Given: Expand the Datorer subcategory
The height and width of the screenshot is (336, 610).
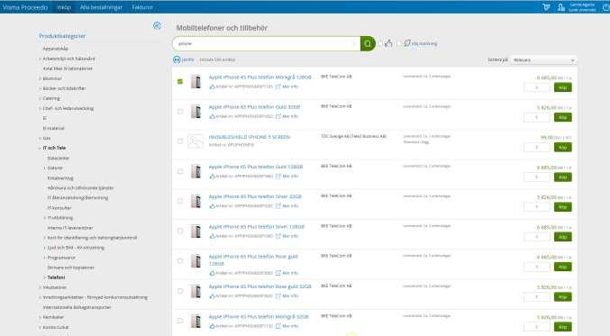Looking at the screenshot, I should [44, 168].
